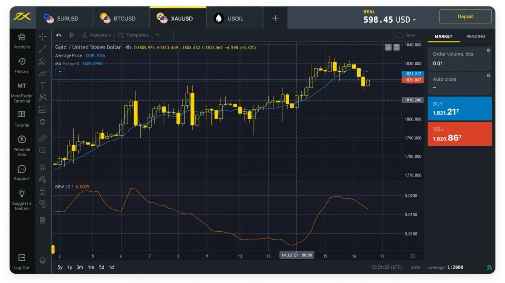This screenshot has height=283, width=505.
Task: Launch MetaTrader Terminal
Action: pyautogui.click(x=22, y=92)
